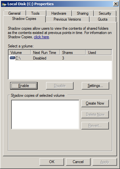Sort by the Shares column header
This screenshot has height=169, width=120.
pos(73,53)
